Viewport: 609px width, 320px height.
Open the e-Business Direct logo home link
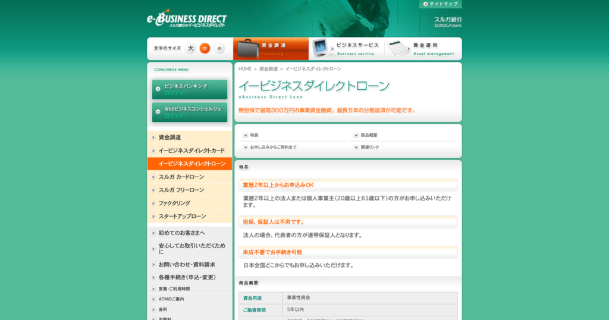pyautogui.click(x=187, y=18)
